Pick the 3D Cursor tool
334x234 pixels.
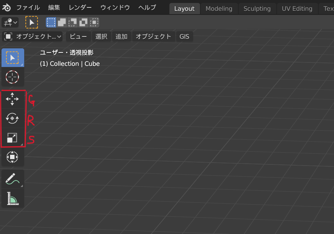(x=13, y=77)
